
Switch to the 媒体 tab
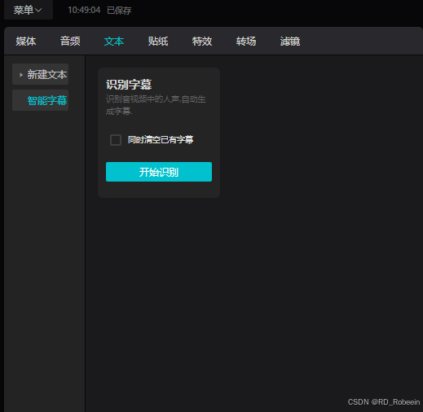point(26,42)
